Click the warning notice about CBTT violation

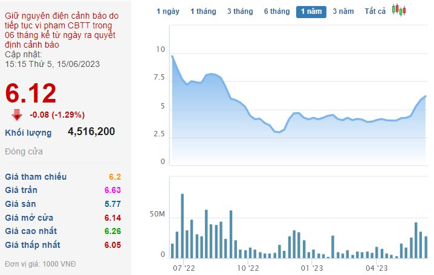(62, 30)
